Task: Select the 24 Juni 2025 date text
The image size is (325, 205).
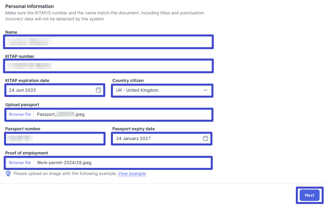Action: point(22,90)
